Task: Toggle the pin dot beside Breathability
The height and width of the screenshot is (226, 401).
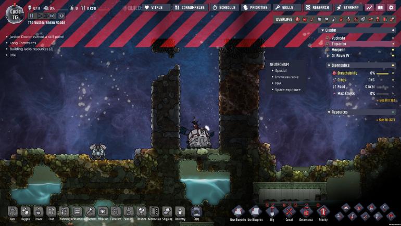Action: (x=393, y=73)
